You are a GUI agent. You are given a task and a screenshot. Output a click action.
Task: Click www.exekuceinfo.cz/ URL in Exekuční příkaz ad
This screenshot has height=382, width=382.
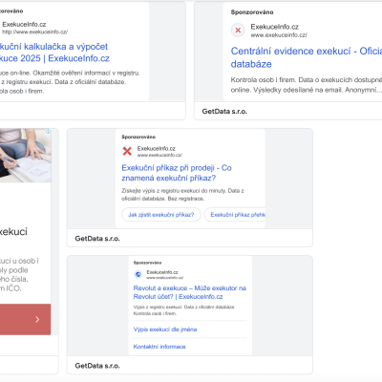click(x=159, y=155)
